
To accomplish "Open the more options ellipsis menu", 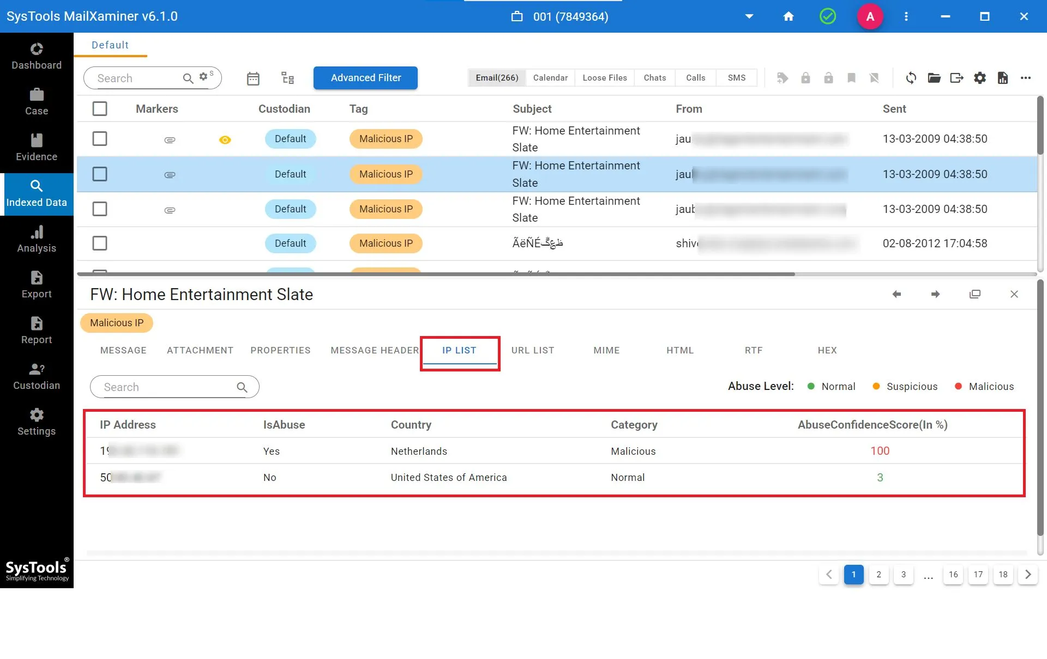I will 1026,78.
